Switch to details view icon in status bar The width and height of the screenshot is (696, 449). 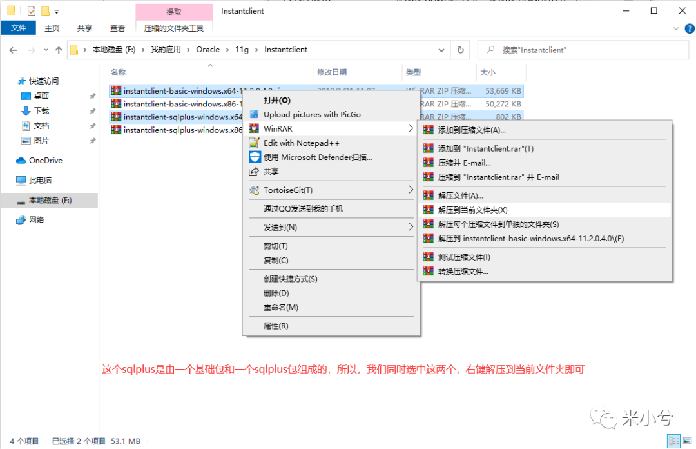(x=674, y=441)
